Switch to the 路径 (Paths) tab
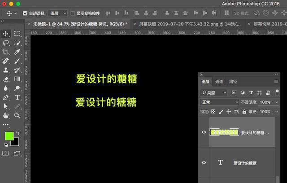 233,82
